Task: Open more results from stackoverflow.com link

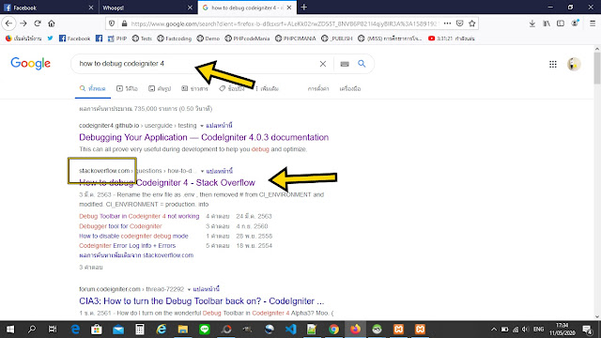Action: (136, 255)
